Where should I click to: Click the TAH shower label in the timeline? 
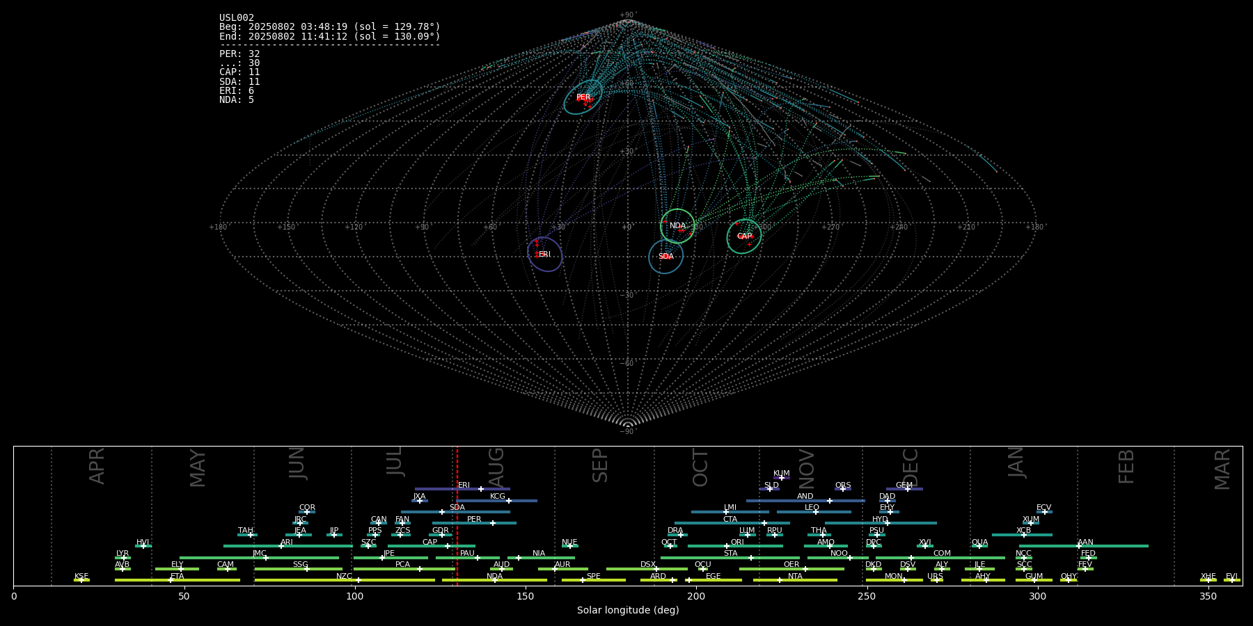point(246,531)
